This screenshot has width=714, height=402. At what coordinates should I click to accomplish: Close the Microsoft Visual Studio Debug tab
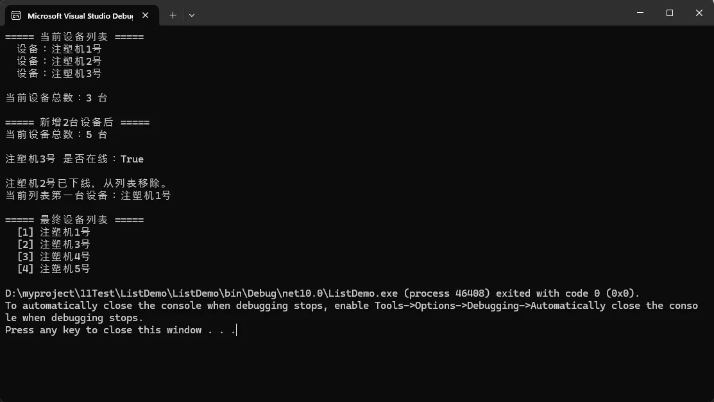coord(145,15)
